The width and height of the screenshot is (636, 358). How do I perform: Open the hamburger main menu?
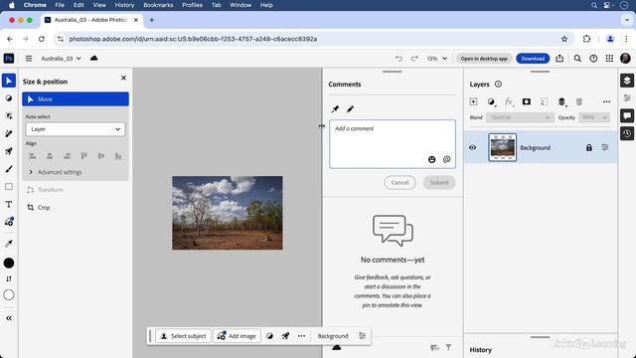point(29,59)
